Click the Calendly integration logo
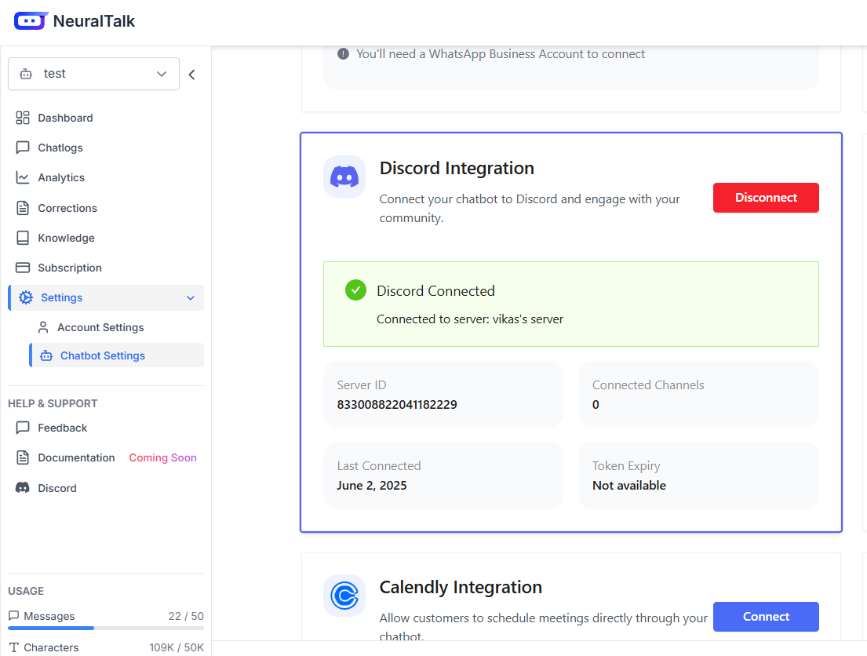867x656 pixels. coord(344,596)
